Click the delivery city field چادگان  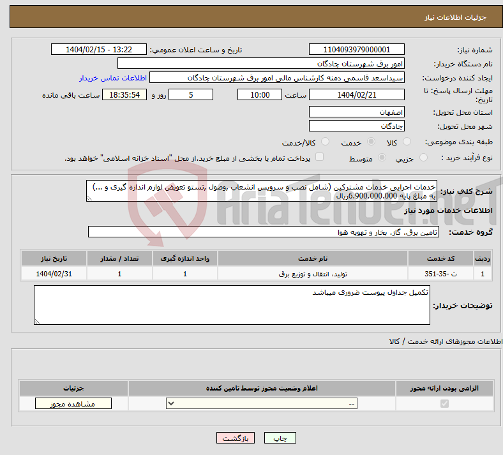coord(356,126)
